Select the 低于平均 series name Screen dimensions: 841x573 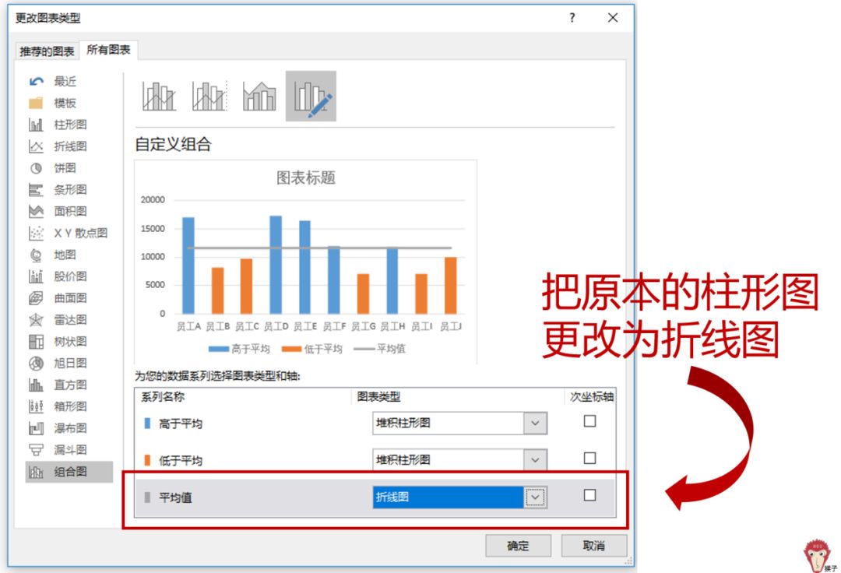coord(181,460)
